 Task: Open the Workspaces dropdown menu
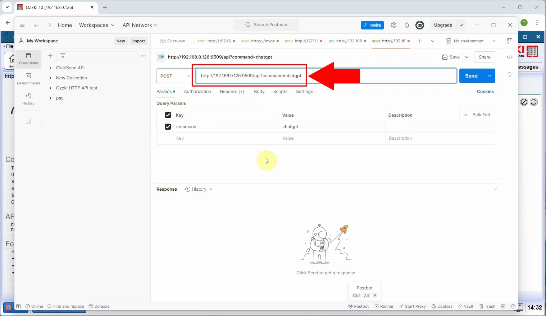point(97,25)
